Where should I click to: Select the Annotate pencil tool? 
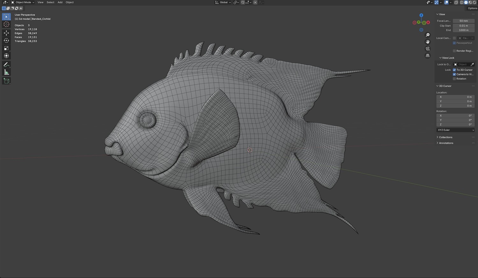point(6,64)
